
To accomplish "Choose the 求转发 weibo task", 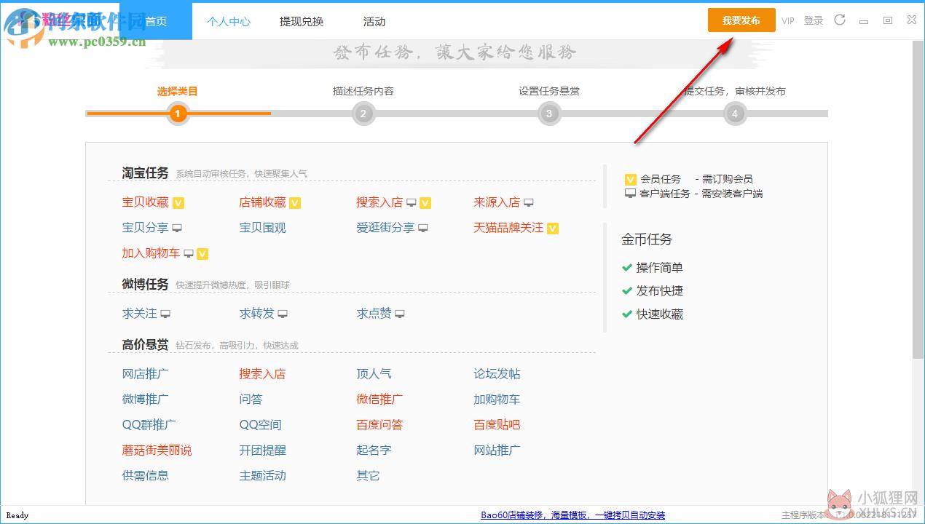I will 256,314.
